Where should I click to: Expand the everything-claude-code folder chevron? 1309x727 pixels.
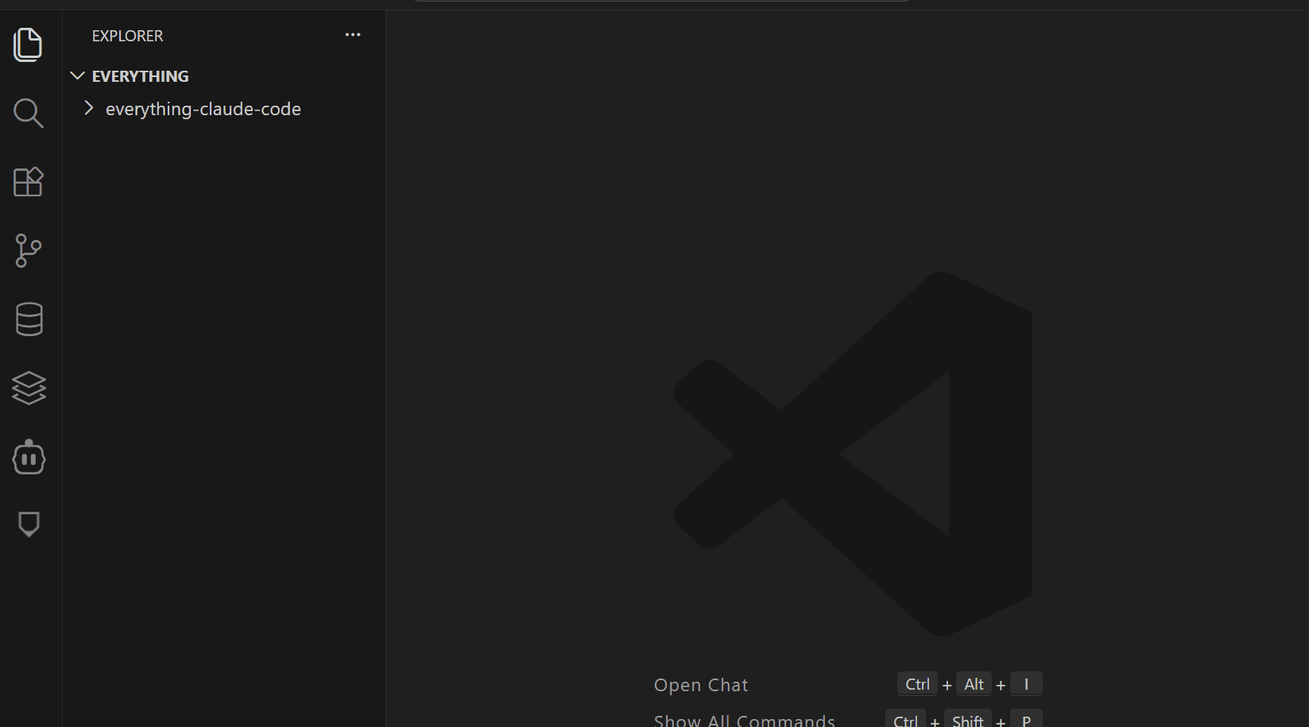(x=89, y=108)
